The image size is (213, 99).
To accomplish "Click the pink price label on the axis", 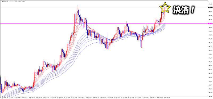I will coord(210,24).
